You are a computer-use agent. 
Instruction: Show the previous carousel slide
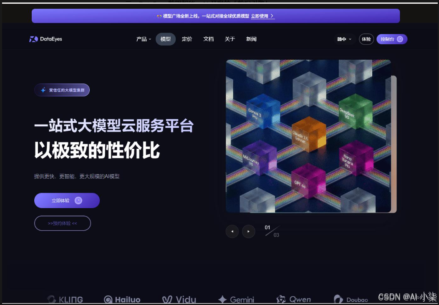point(232,231)
